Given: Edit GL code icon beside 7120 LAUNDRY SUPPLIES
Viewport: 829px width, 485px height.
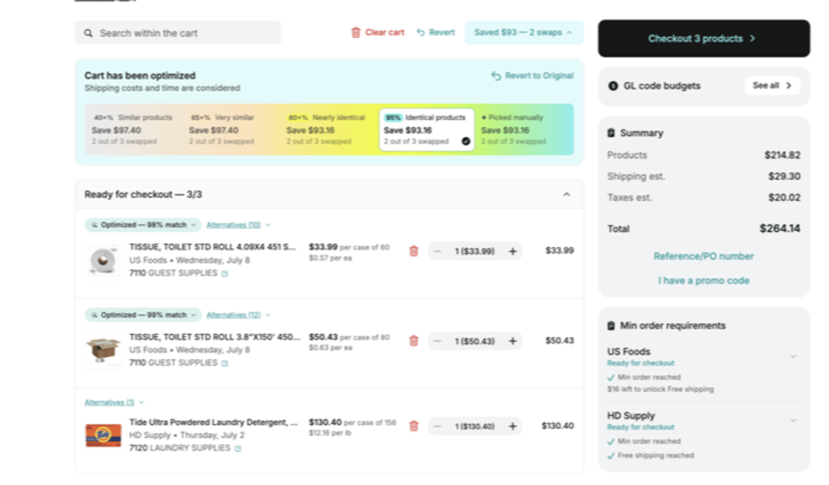Looking at the screenshot, I should pos(238,448).
